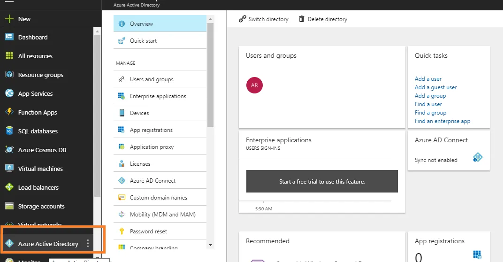
Task: Click the Azure Cosmos DB planet icon
Action: click(9, 150)
